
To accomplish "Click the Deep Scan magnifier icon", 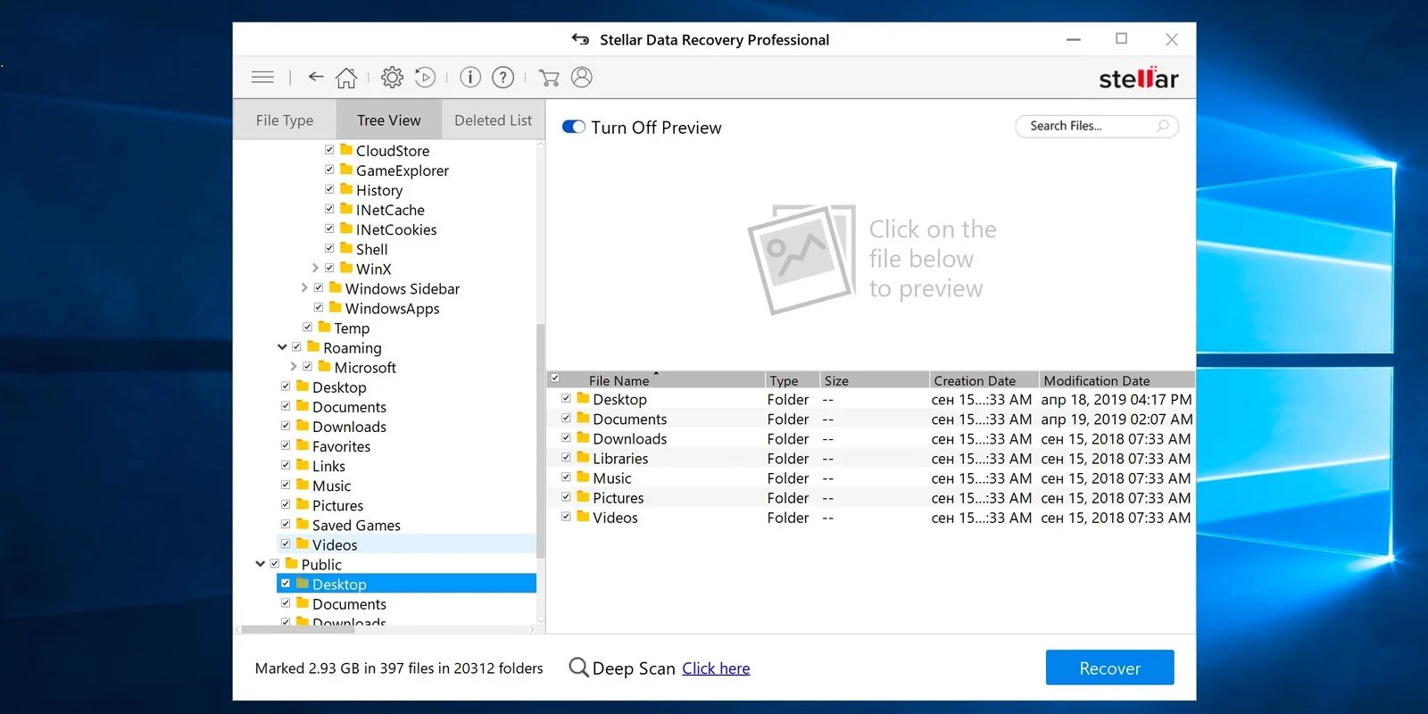I will point(578,668).
